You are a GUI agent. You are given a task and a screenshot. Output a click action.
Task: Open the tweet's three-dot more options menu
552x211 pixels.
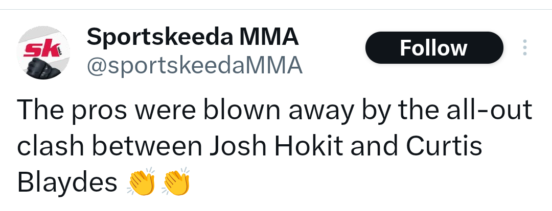[524, 48]
